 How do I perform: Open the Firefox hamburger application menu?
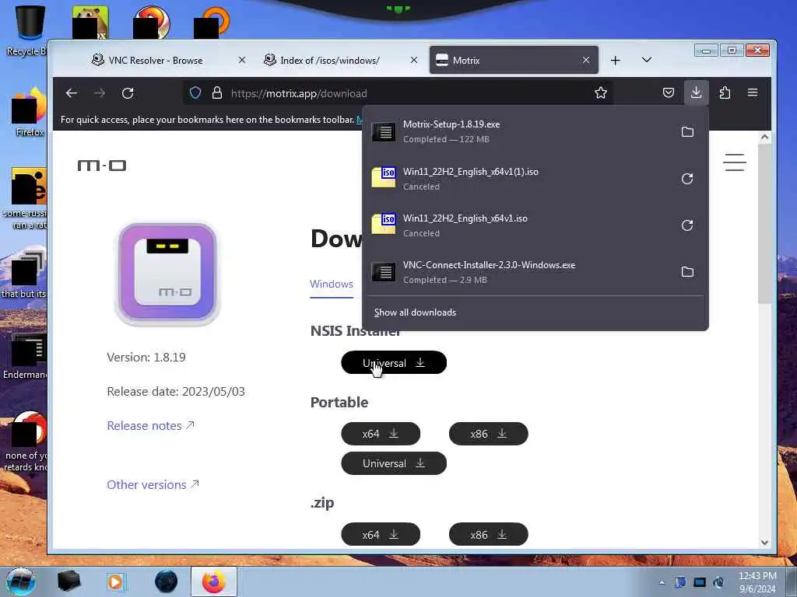pyautogui.click(x=753, y=93)
